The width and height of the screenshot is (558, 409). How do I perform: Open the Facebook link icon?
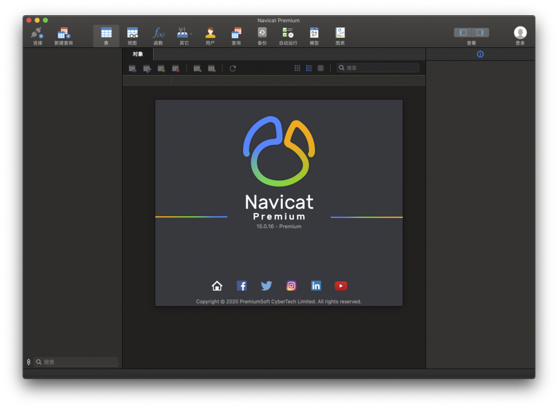coord(242,285)
